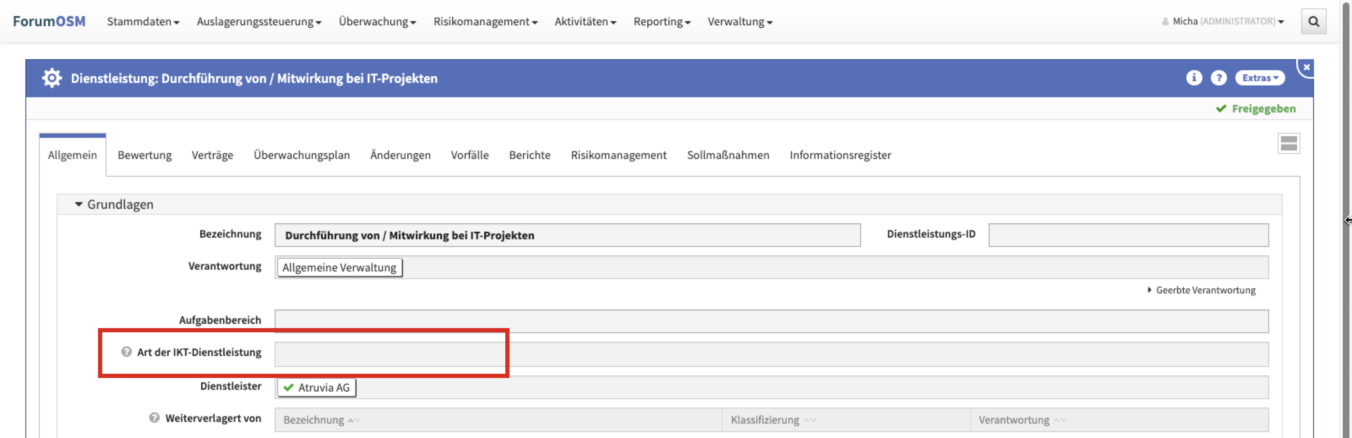Open the Informationsregister tab
This screenshot has width=1352, height=438.
pos(840,155)
